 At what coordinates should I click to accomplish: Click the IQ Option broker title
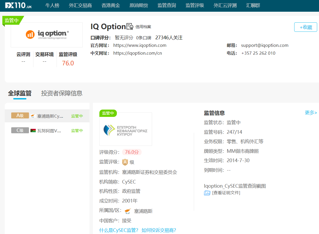[x=108, y=27]
